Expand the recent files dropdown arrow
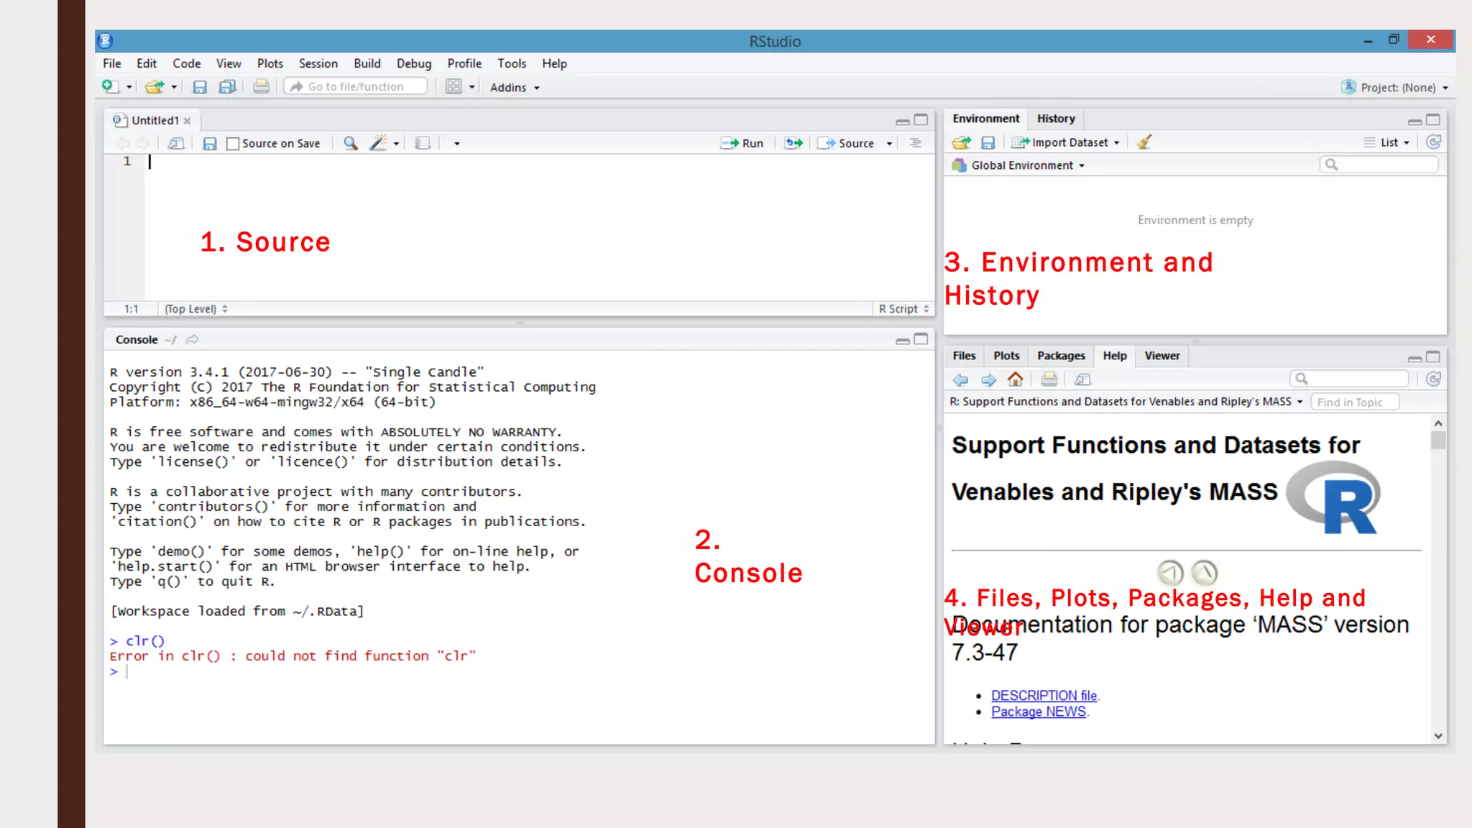Image resolution: width=1472 pixels, height=828 pixels. pyautogui.click(x=174, y=87)
